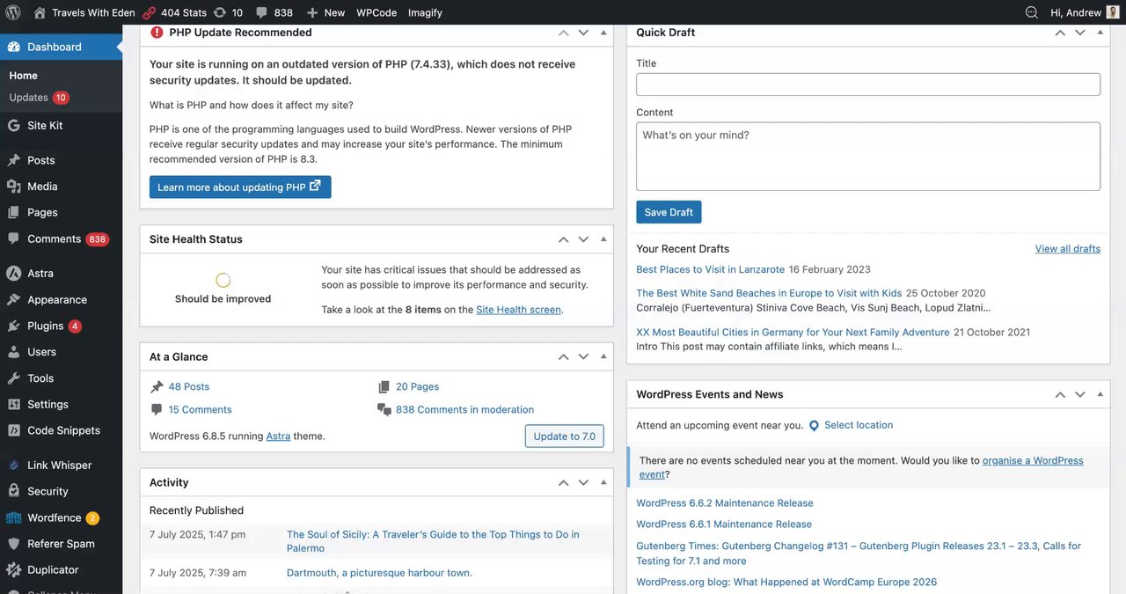Open draft Best Places to Visit in Lanzarote
The height and width of the screenshot is (594, 1126).
(x=710, y=269)
